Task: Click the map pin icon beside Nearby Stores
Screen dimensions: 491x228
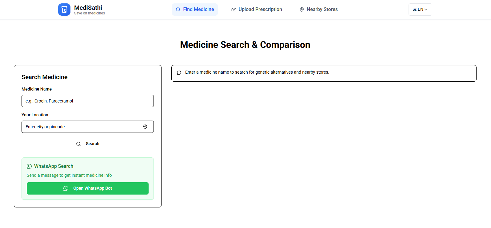Action: (x=302, y=10)
